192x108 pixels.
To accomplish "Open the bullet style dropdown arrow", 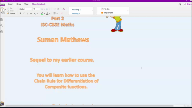I will coord(44,9).
